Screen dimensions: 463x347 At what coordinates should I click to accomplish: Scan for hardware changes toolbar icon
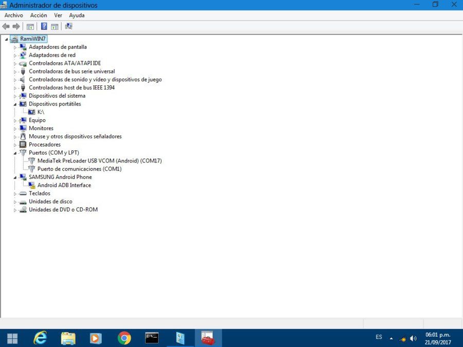[x=68, y=26]
